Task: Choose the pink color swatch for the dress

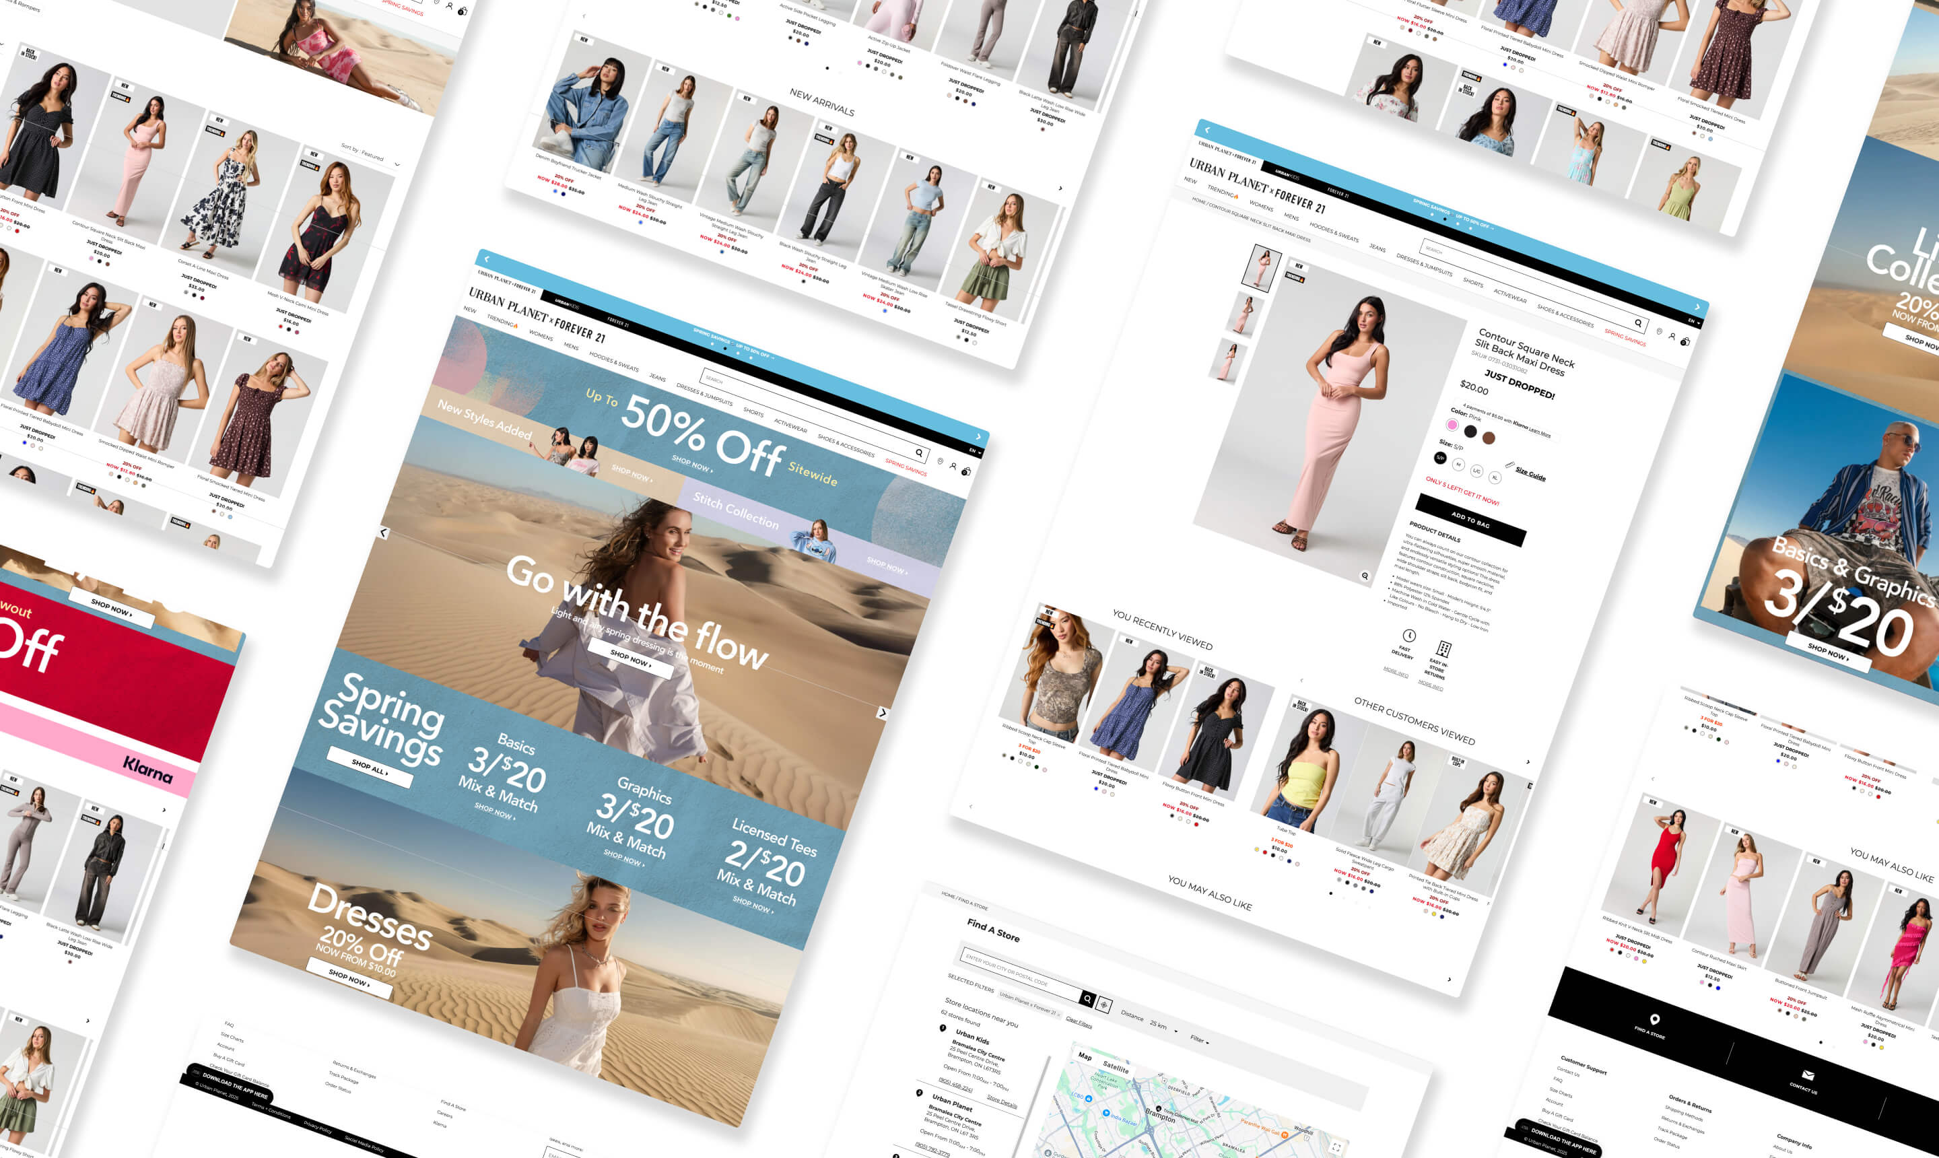Action: (x=1452, y=425)
